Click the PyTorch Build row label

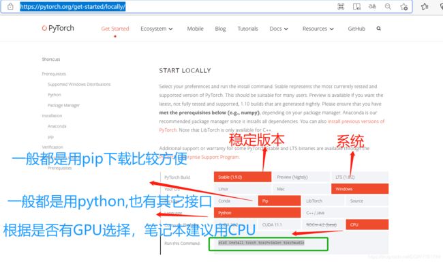[177, 177]
